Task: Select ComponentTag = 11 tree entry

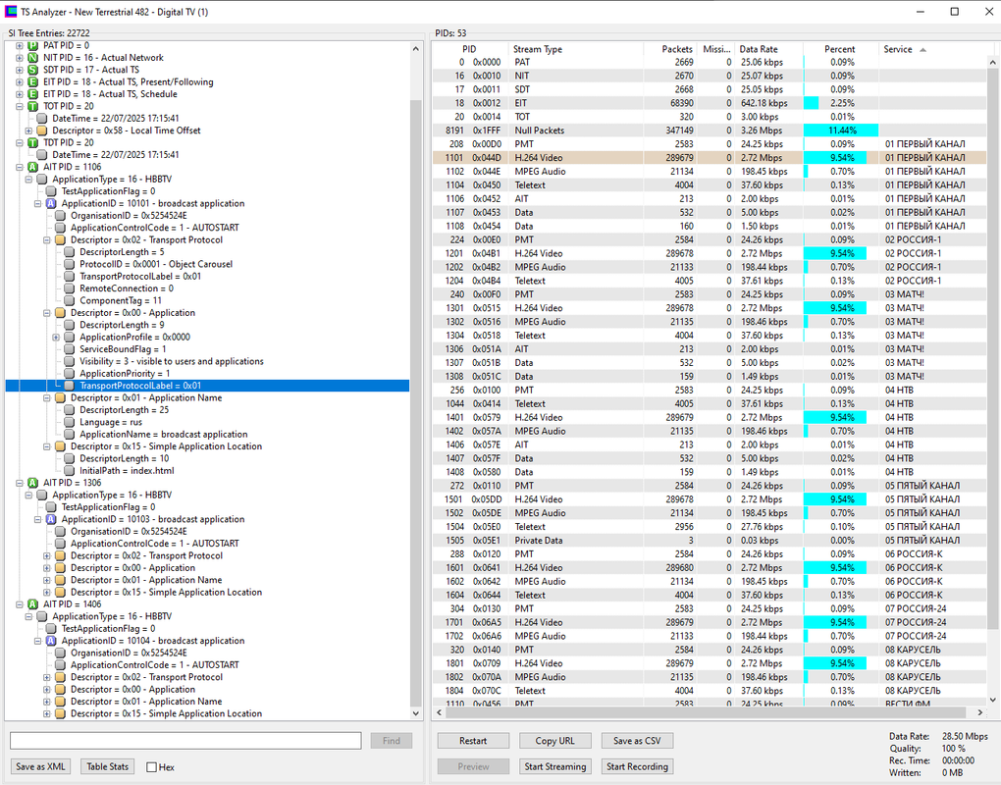Action: coord(120,300)
